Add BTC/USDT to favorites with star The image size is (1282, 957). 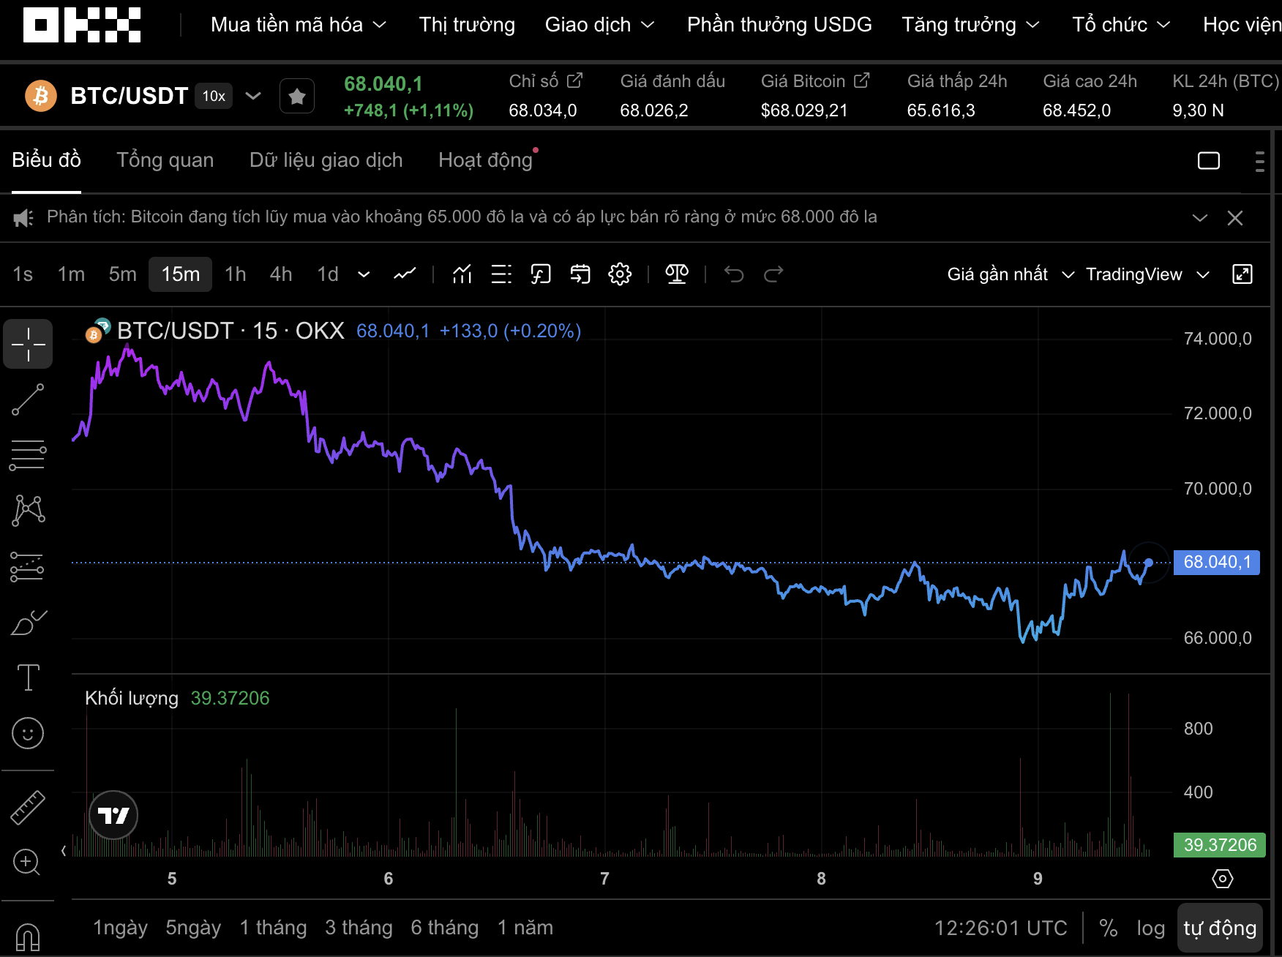[x=297, y=96]
